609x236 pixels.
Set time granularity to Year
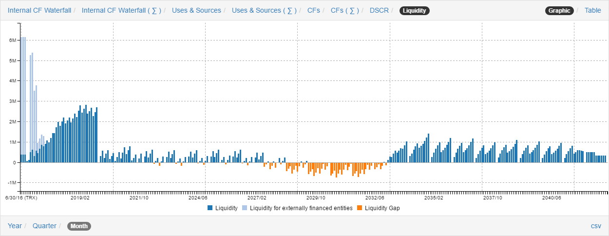pos(15,226)
